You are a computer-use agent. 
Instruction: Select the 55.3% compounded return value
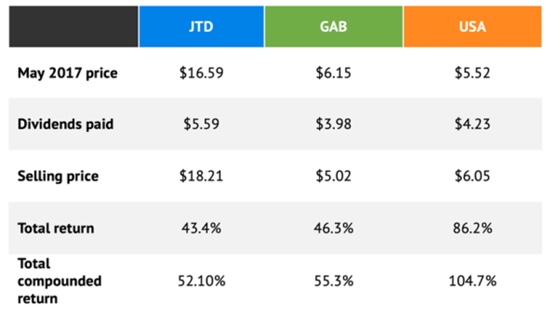pyautogui.click(x=334, y=281)
